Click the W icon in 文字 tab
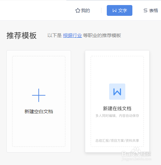Viewport: 161px width, 165px height. [x=114, y=10]
